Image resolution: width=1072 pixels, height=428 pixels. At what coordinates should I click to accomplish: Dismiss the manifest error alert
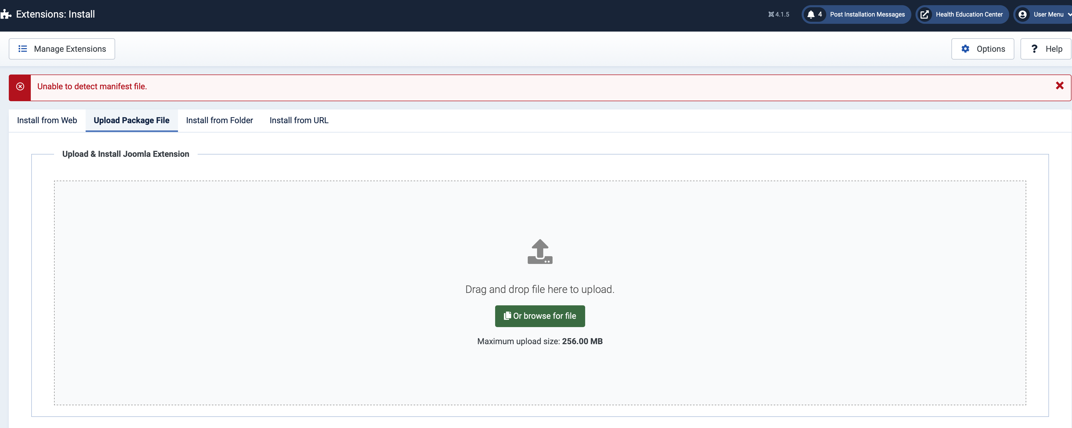pyautogui.click(x=1060, y=86)
